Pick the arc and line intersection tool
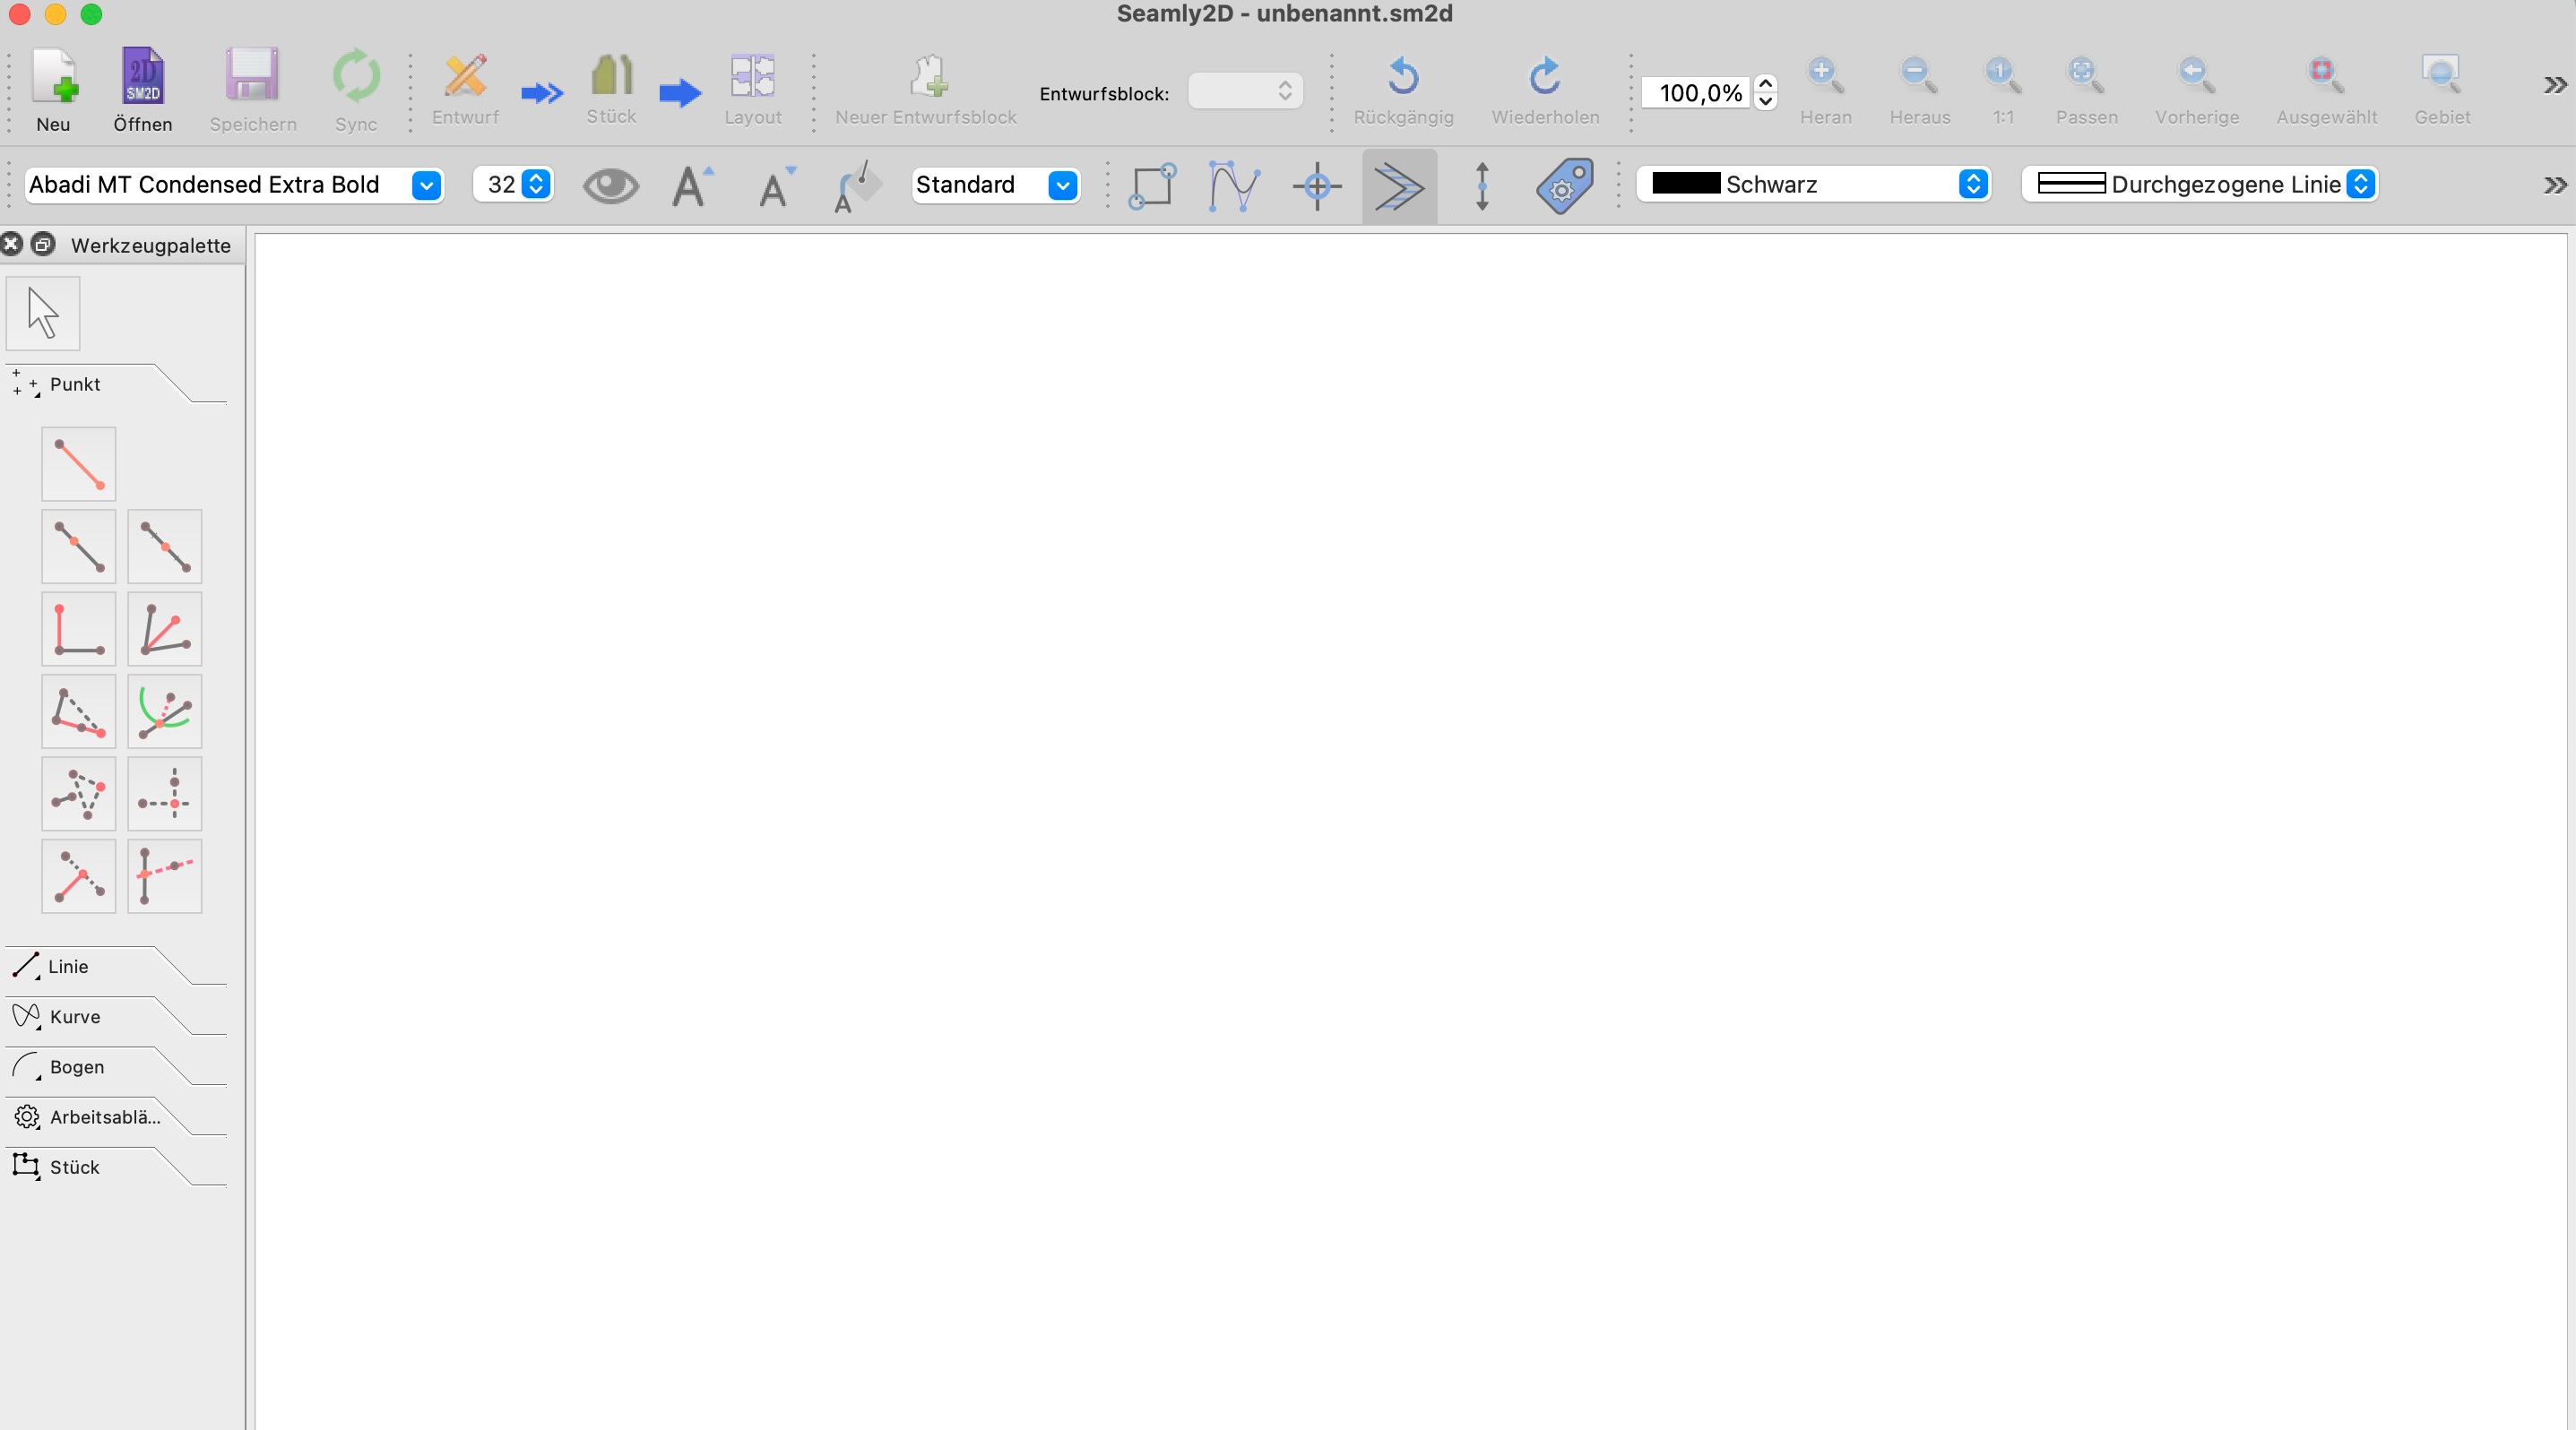Screen dimensions: 2576x1430 [165, 711]
